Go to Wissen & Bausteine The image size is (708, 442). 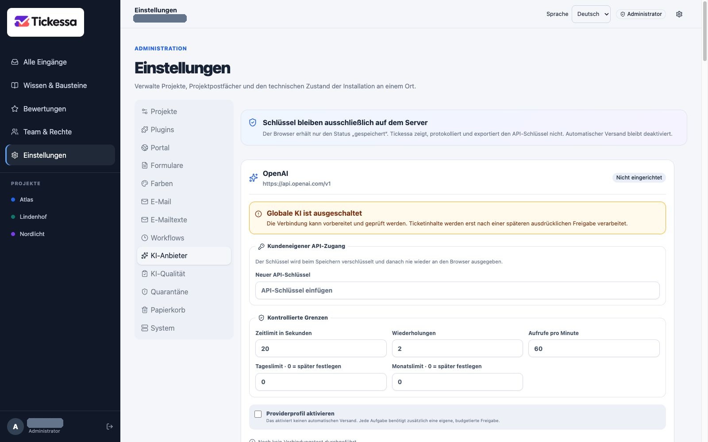(60, 85)
